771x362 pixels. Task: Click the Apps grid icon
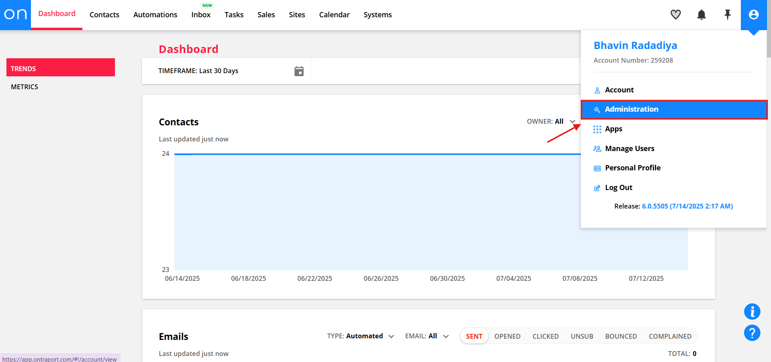[597, 129]
